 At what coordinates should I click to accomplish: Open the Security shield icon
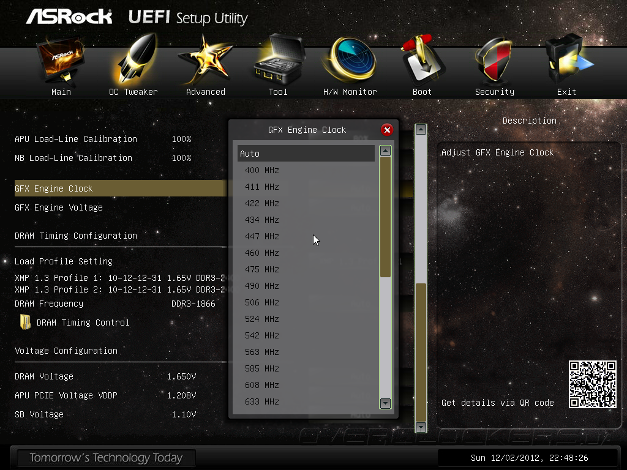[494, 60]
